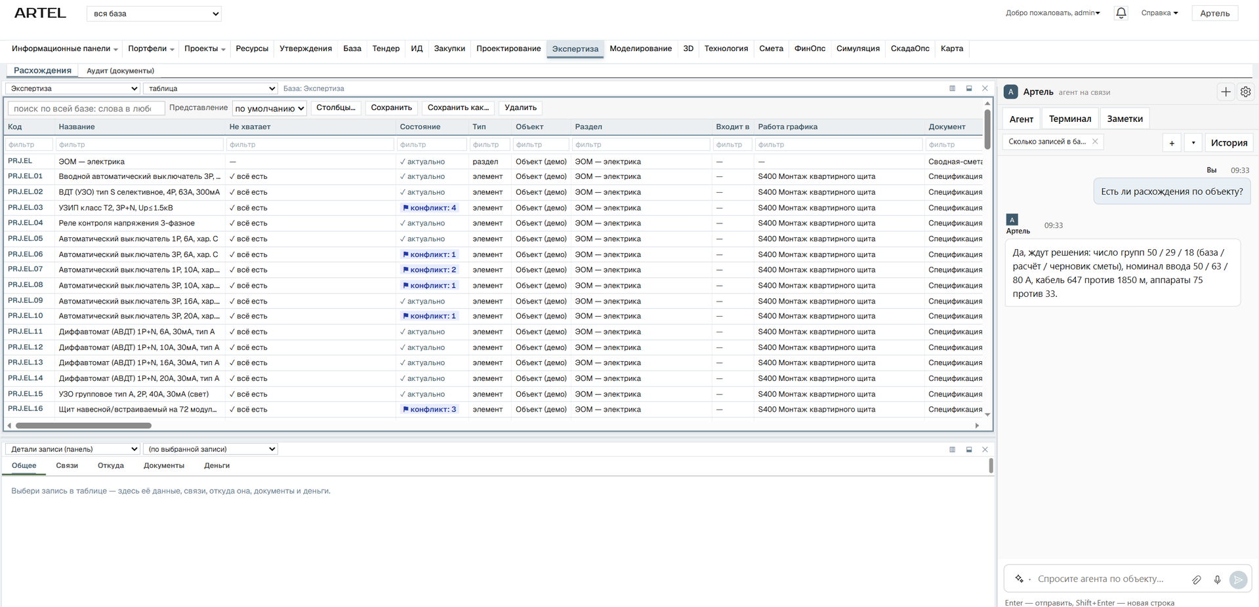Click the Артель agent avatar icon
The image size is (1259, 607).
[1011, 92]
